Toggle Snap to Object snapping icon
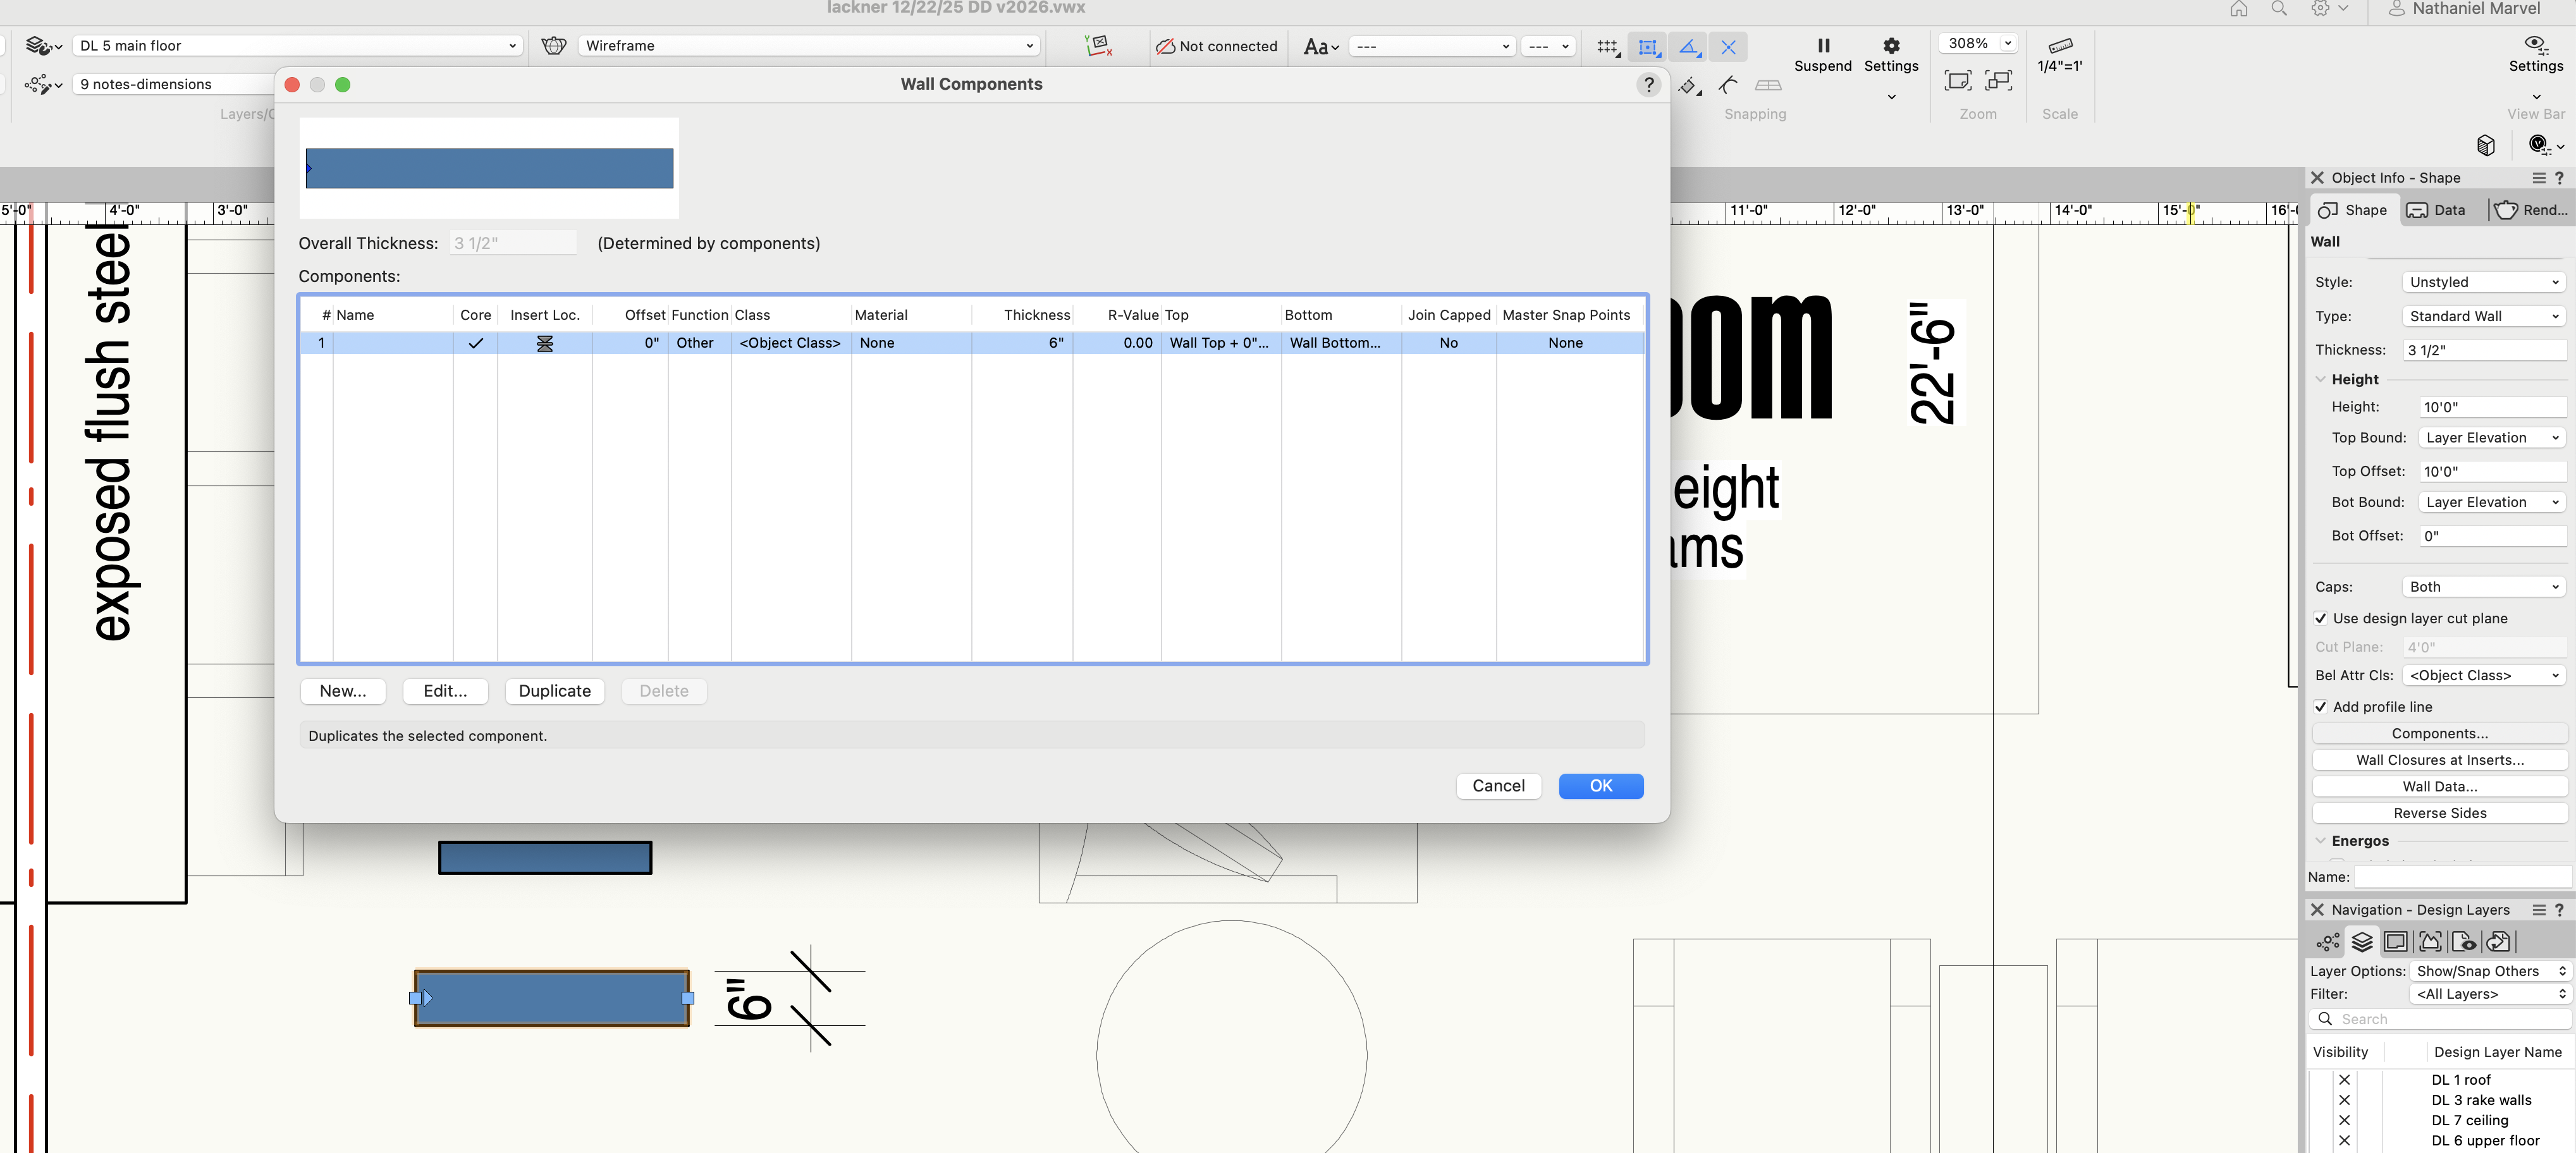The width and height of the screenshot is (2576, 1153). 1648,47
